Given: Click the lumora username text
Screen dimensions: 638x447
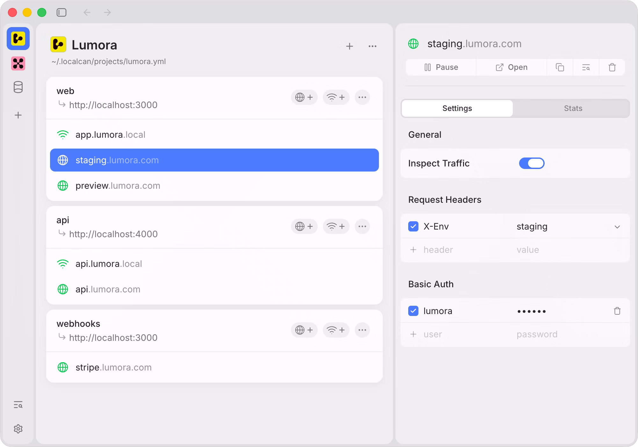Looking at the screenshot, I should click(438, 311).
